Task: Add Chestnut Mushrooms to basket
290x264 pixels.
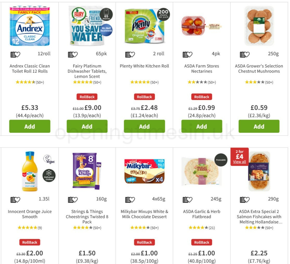Action: (x=259, y=126)
